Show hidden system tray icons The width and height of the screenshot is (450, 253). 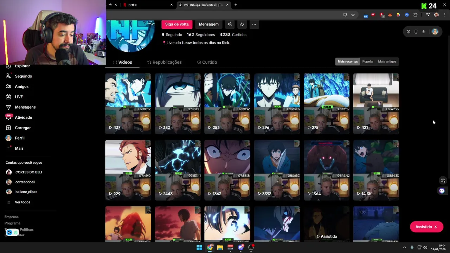pyautogui.click(x=404, y=247)
